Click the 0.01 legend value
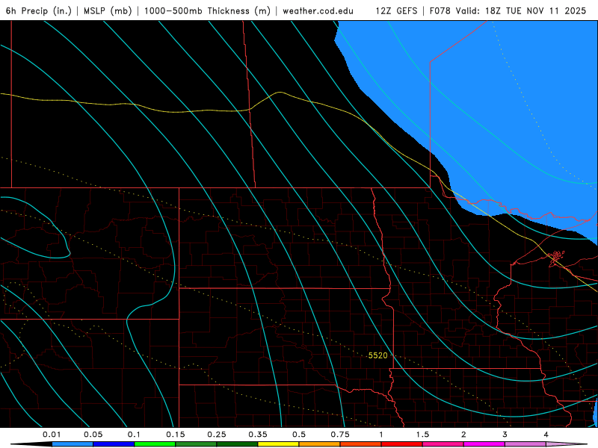 coord(52,435)
